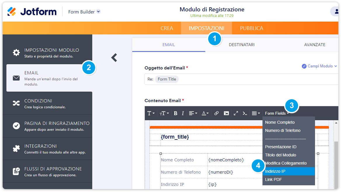Image resolution: width=341 pixels, height=192 pixels.
Task: Open the text color picker
Action: click(205, 113)
